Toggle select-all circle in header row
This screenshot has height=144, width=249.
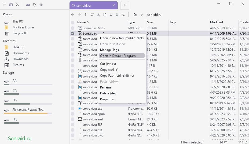72,23
